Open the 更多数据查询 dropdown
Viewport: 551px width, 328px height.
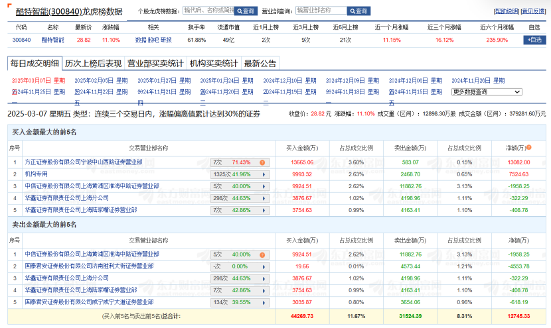(x=487, y=92)
